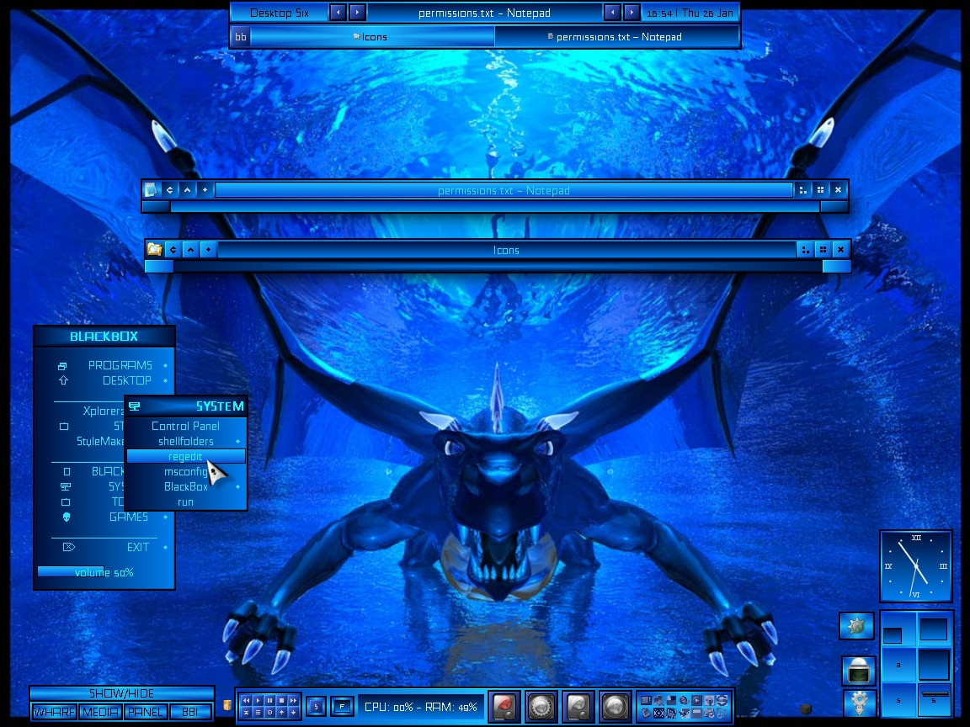The image size is (970, 727).
Task: Click the up chevron on Notepad window titlebar
Action: click(188, 190)
